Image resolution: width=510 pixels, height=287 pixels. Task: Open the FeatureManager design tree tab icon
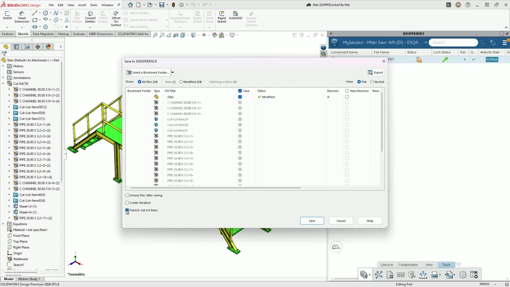tap(6, 47)
